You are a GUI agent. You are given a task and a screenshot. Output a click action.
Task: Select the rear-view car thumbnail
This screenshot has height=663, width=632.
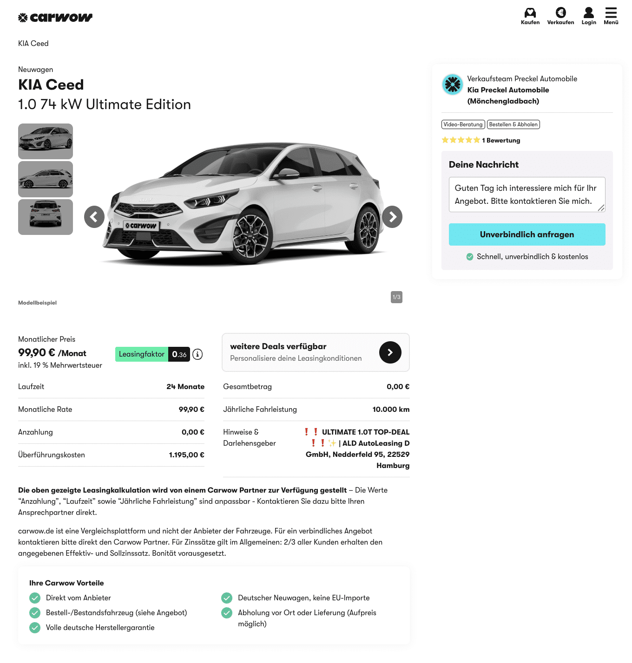pos(46,217)
